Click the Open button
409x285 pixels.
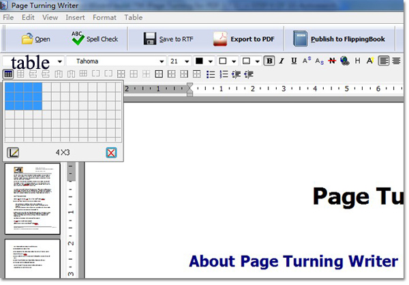click(x=35, y=39)
